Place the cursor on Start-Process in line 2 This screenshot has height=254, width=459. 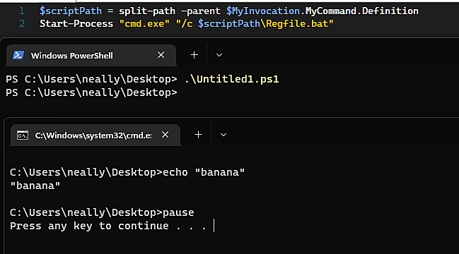(x=76, y=24)
